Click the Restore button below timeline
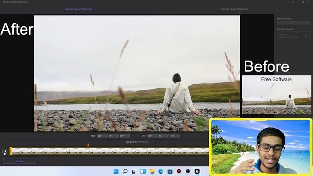 (20, 161)
